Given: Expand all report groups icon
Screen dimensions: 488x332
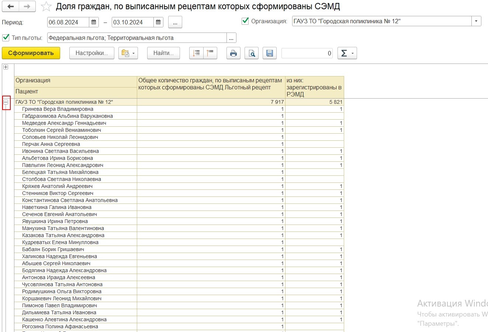Looking at the screenshot, I should (196, 53).
